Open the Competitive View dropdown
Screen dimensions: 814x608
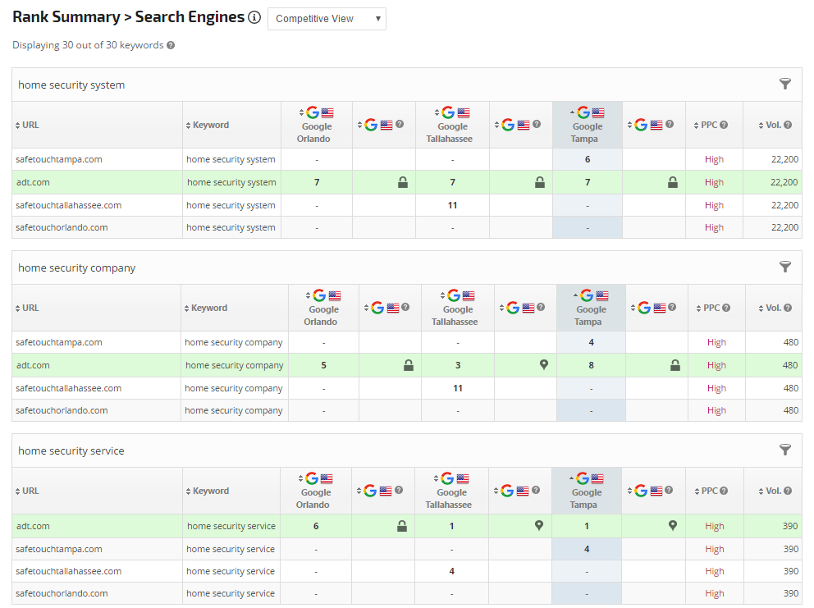[327, 19]
